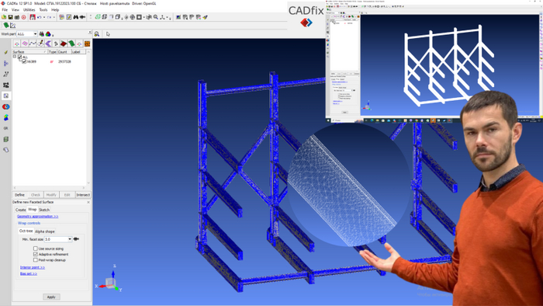
Task: Expand the Bias set link
Action: 29,273
